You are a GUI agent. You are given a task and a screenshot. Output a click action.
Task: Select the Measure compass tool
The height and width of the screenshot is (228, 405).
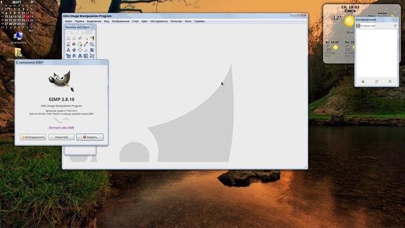tap(68, 50)
